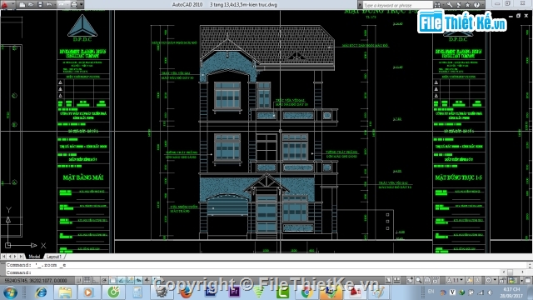Click the command window horizontal scrollbar
The height and width of the screenshot is (300, 533).
pos(513,272)
